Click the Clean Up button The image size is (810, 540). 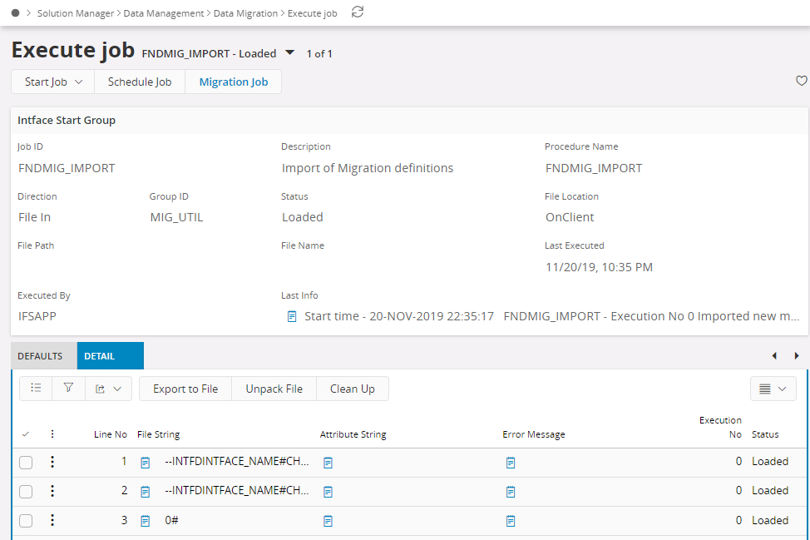pyautogui.click(x=353, y=388)
